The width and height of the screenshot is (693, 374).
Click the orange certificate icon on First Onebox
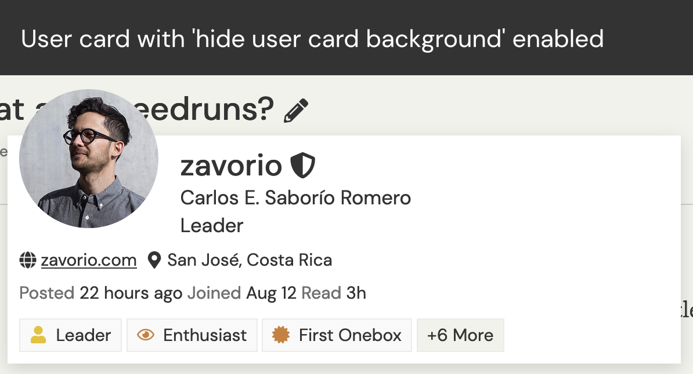pyautogui.click(x=281, y=335)
